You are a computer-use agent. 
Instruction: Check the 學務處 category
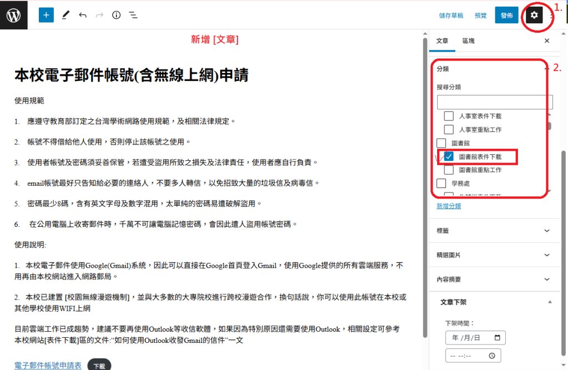tap(441, 183)
